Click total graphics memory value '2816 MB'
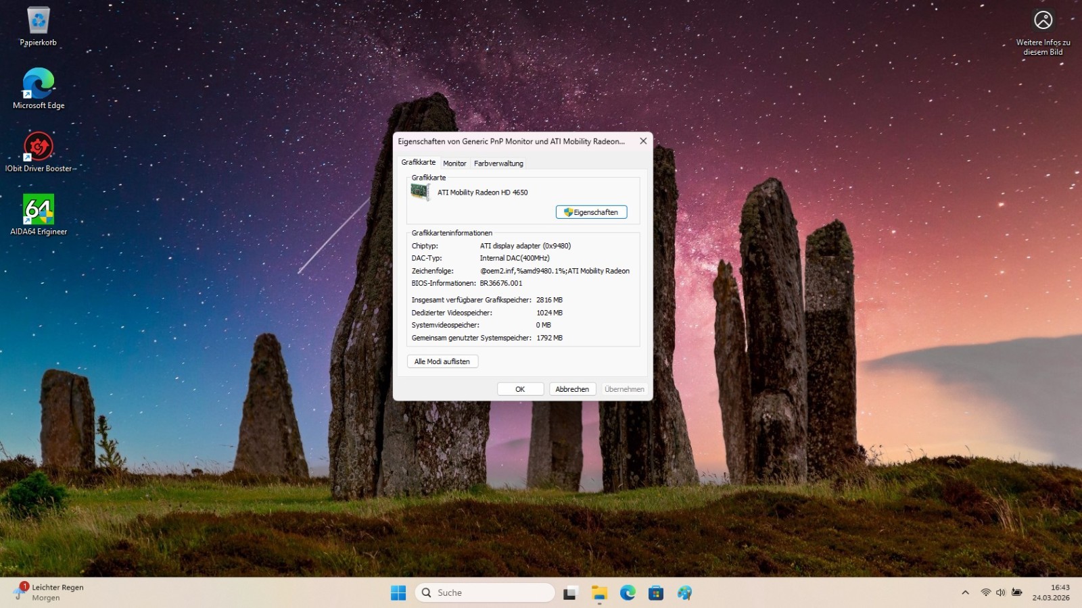The width and height of the screenshot is (1082, 608). 549,300
